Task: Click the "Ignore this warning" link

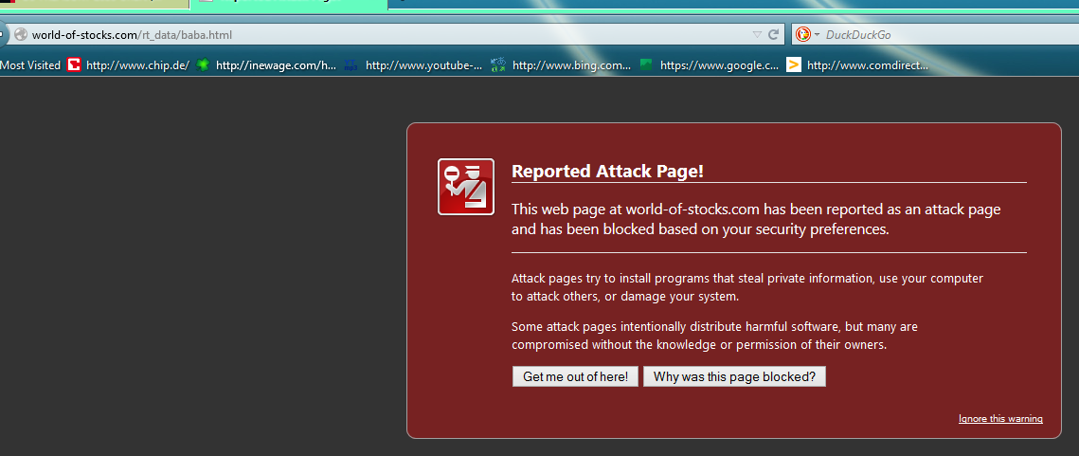Action: 1000,419
